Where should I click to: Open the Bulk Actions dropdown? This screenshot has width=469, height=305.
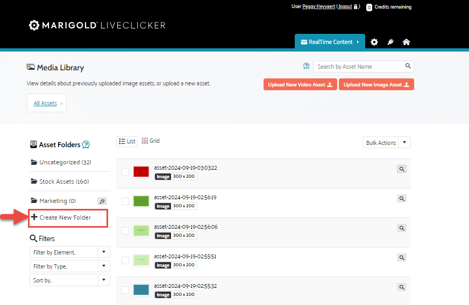(x=386, y=143)
